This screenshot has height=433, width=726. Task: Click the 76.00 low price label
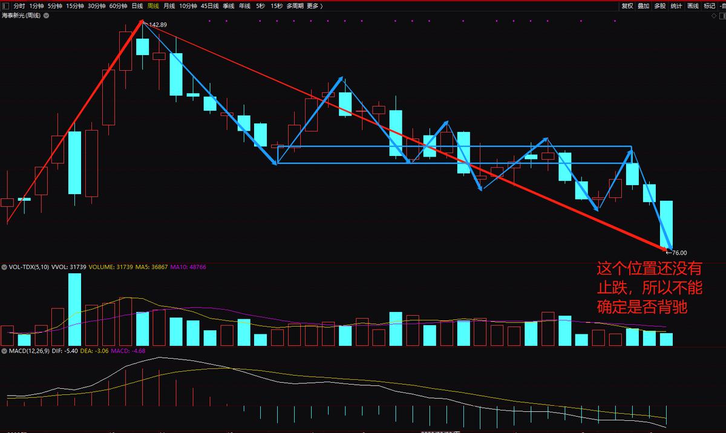679,253
